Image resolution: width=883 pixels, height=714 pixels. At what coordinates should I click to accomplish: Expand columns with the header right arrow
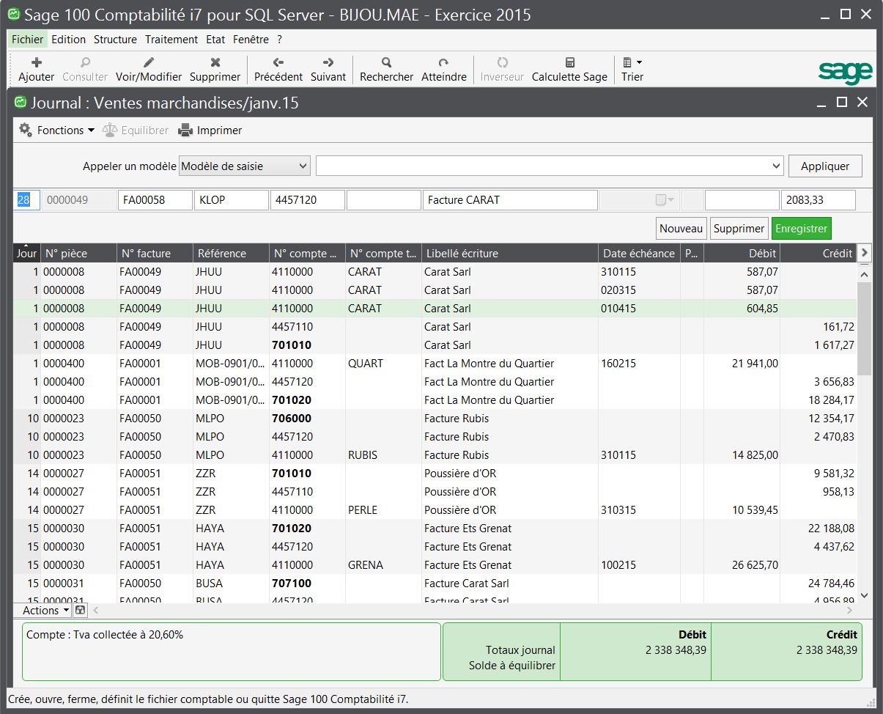click(865, 253)
